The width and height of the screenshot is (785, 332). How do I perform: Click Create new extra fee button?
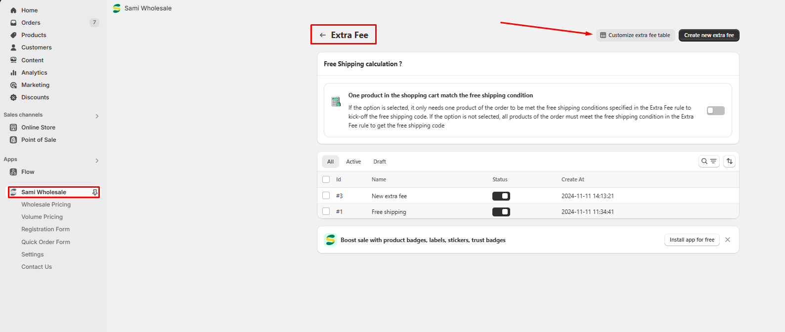click(x=708, y=36)
